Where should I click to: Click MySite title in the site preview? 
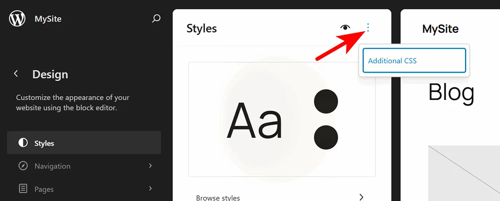440,29
